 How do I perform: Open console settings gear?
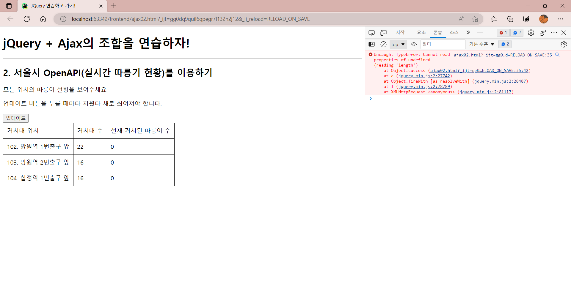564,44
